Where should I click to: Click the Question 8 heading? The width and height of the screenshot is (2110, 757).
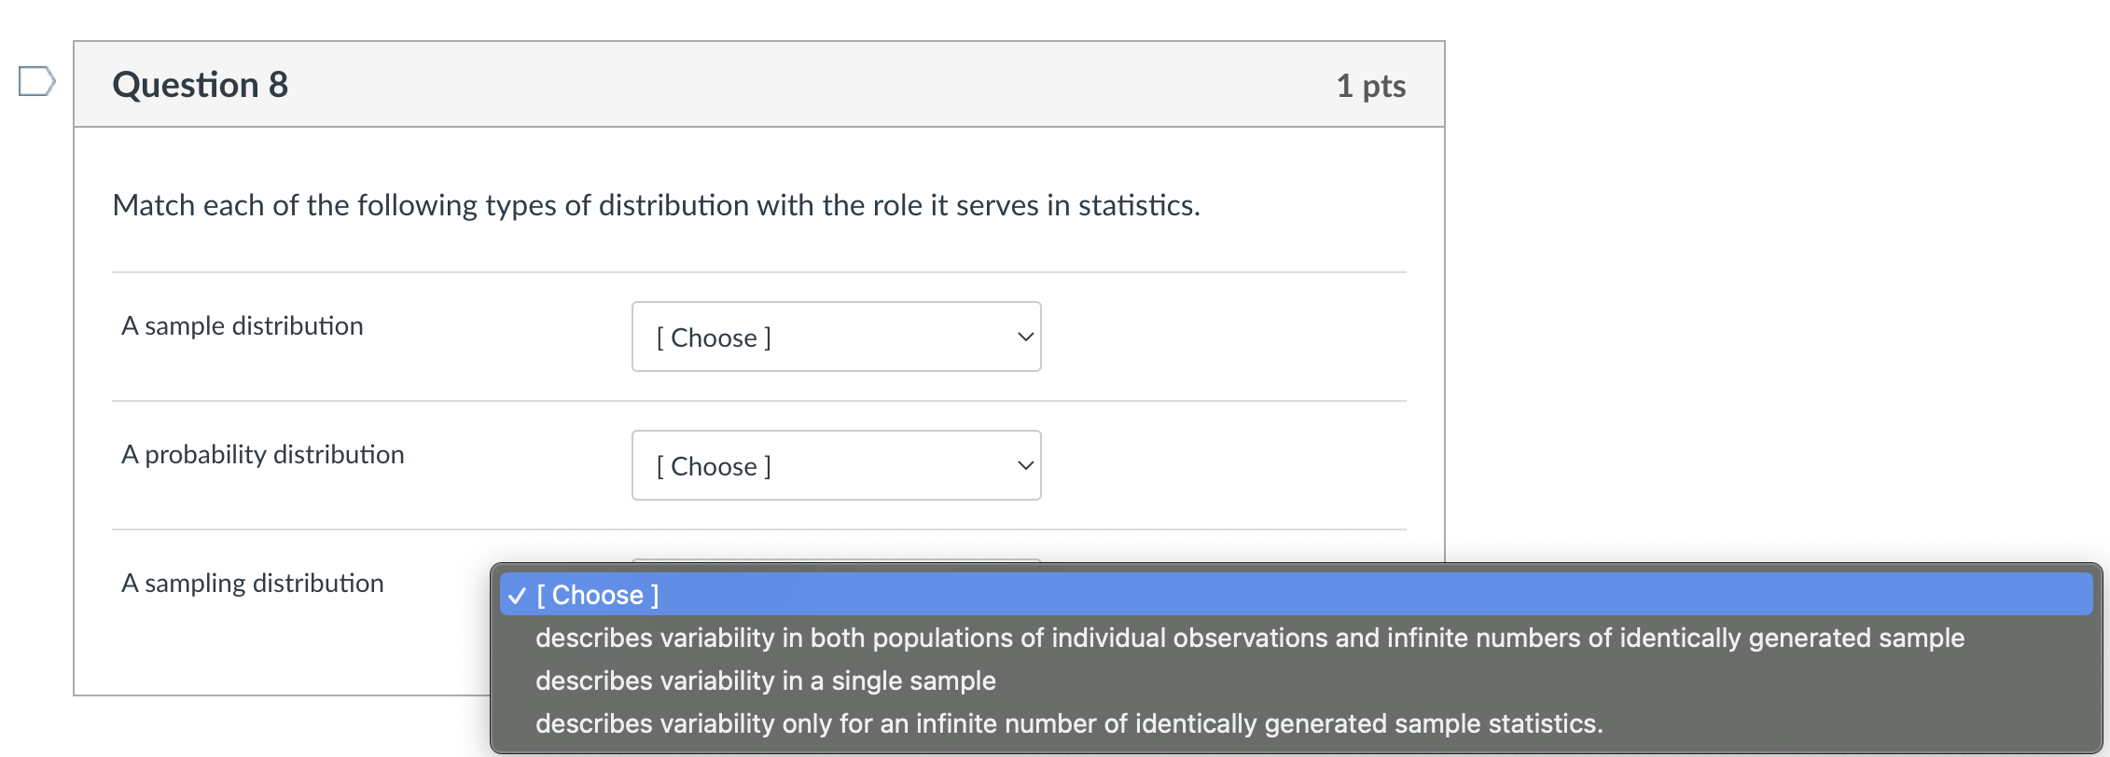[200, 85]
